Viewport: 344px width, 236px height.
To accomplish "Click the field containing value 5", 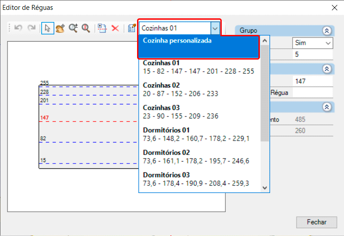I will 313,55.
